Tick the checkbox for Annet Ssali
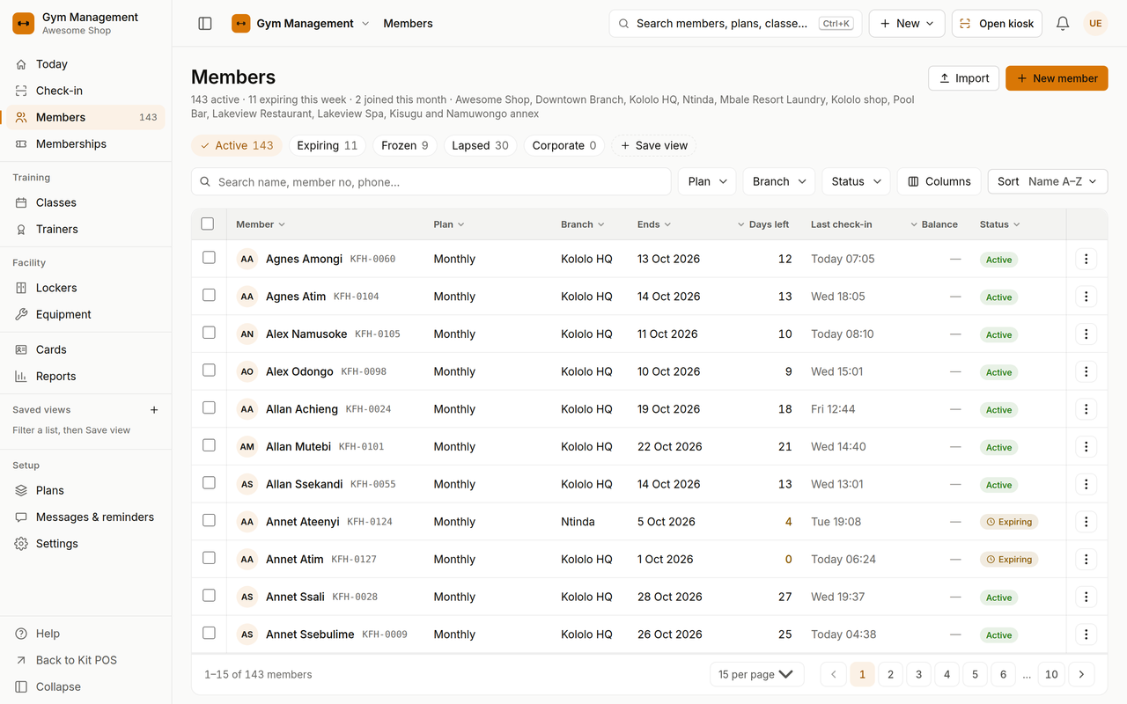1127x704 pixels. pos(209,596)
